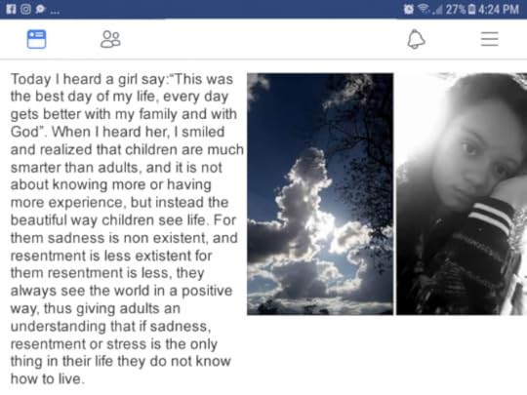Open the black-and-white selfie photo

462,194
